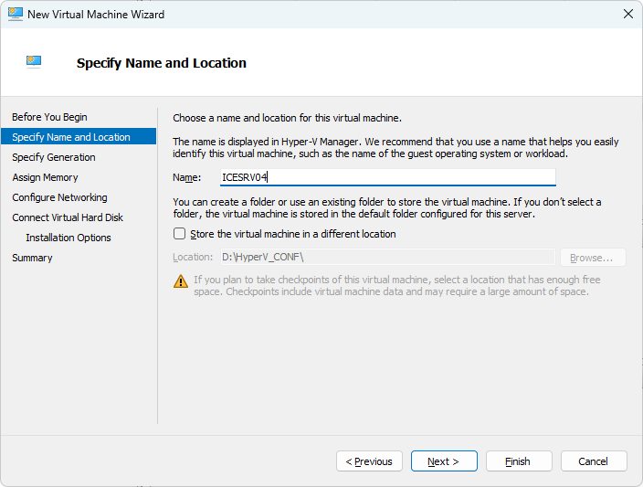Image resolution: width=643 pixels, height=487 pixels.
Task: Click the yellow warning triangle icon
Action: pos(181,281)
